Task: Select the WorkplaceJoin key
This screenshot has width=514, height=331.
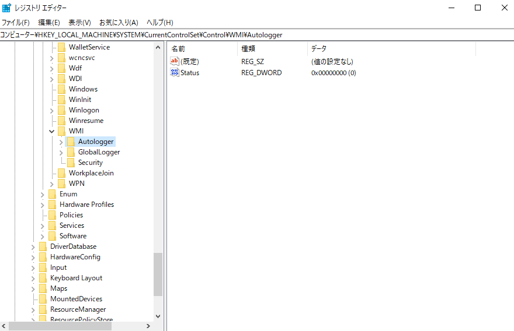Action: pos(91,173)
